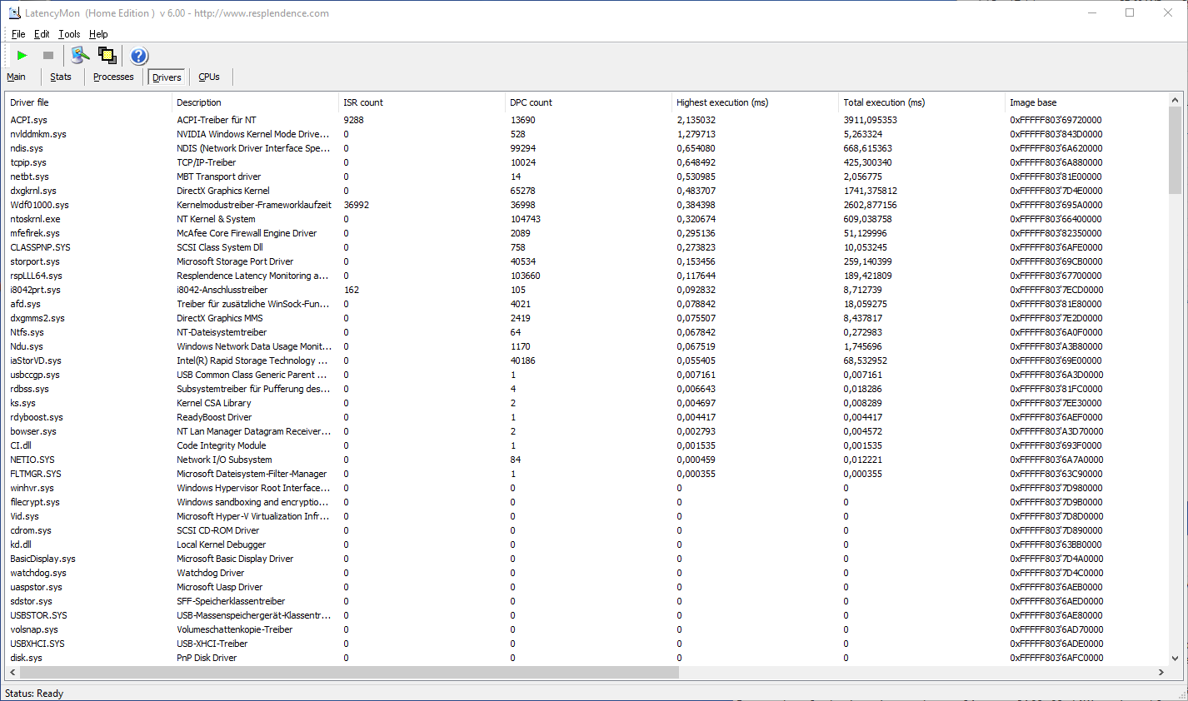Click ISR count value 36992

click(x=357, y=205)
